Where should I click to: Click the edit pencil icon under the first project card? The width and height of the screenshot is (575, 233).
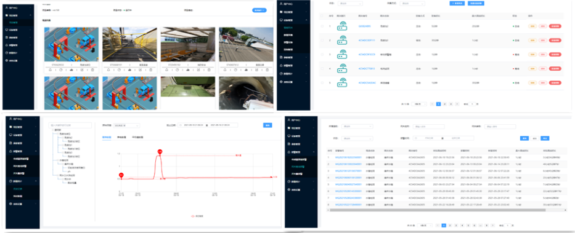(81, 69)
